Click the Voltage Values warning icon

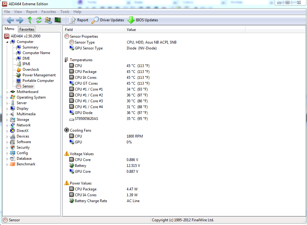point(67,154)
